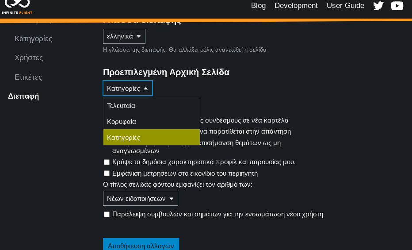Open the Blog link
Image resolution: width=412 pixels, height=250 pixels.
(258, 6)
